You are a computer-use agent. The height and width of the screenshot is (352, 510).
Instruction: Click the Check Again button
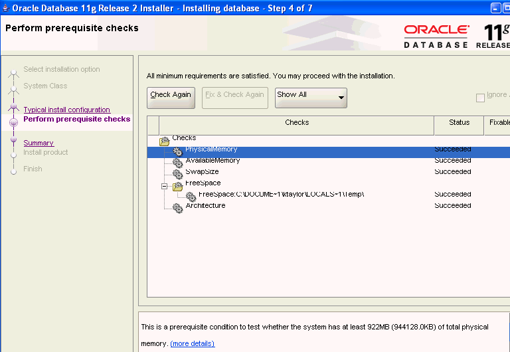pyautogui.click(x=171, y=98)
